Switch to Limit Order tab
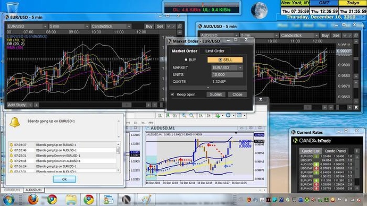This screenshot has width=367, height=206. click(215, 51)
